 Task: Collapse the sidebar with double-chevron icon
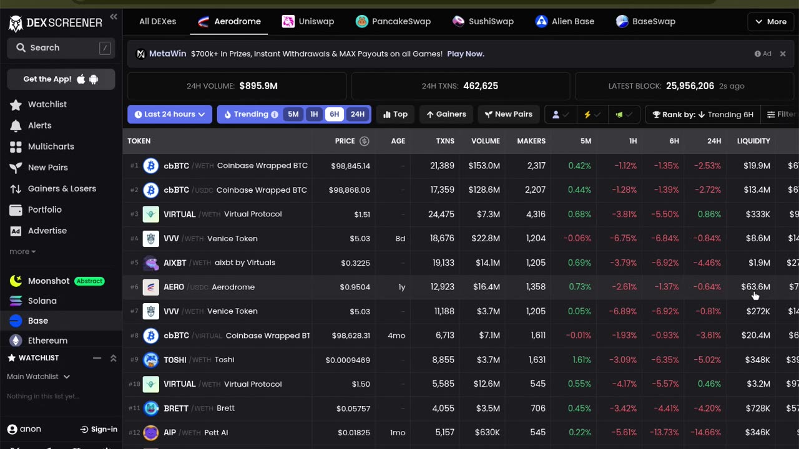(113, 17)
